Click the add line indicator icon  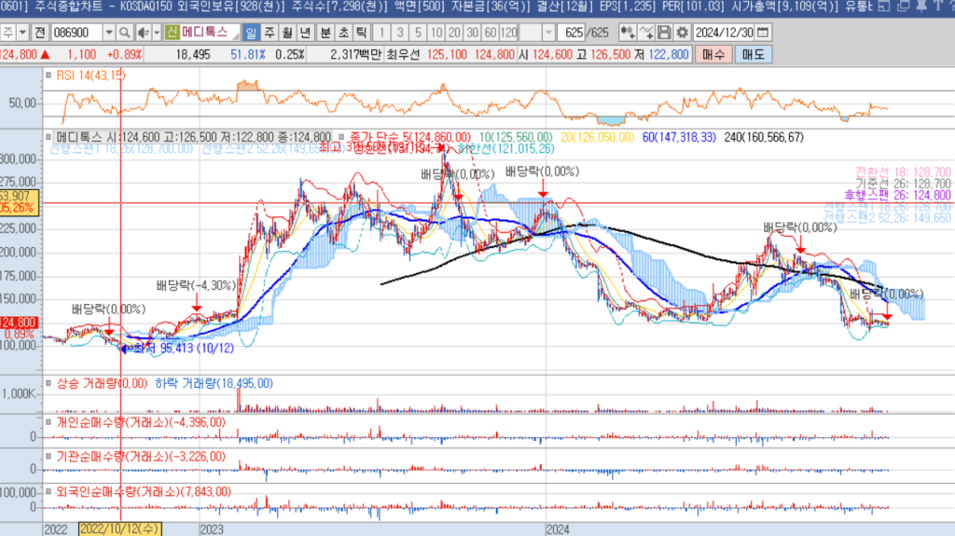pyautogui.click(x=646, y=32)
